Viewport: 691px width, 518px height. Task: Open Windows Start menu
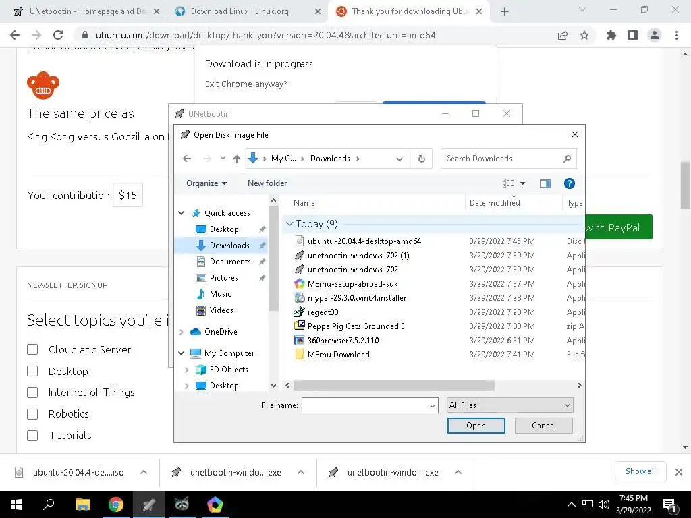coord(16,505)
